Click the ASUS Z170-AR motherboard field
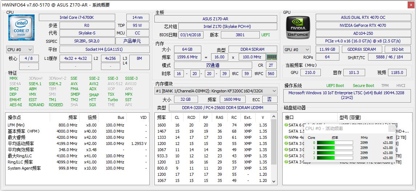This screenshot has width=416, height=191. pyautogui.click(x=215, y=19)
